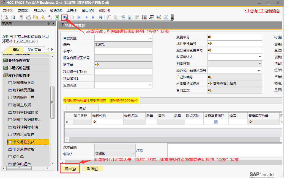
Task: Expand the 收货确认人 dropdown
Action: point(260,57)
